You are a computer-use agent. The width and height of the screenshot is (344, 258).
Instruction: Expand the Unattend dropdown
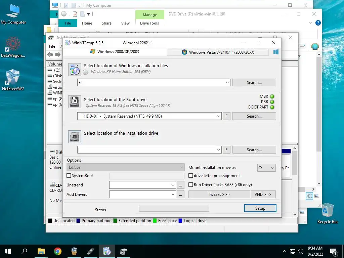point(173,185)
